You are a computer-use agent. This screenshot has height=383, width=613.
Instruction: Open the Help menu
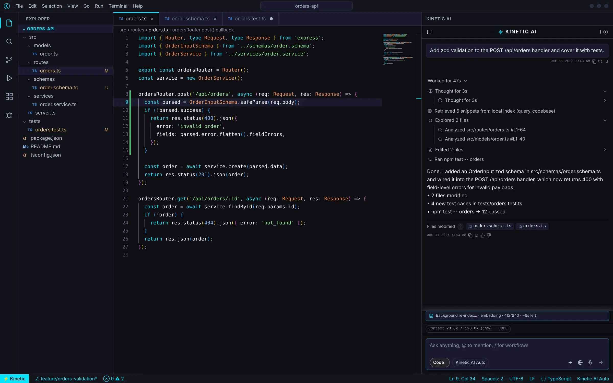137,6
